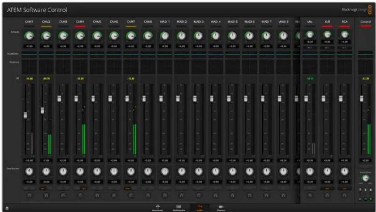Image resolution: width=376 pixels, height=212 pixels.
Task: Solo CAM8 with its headphone icon
Action: [148, 195]
